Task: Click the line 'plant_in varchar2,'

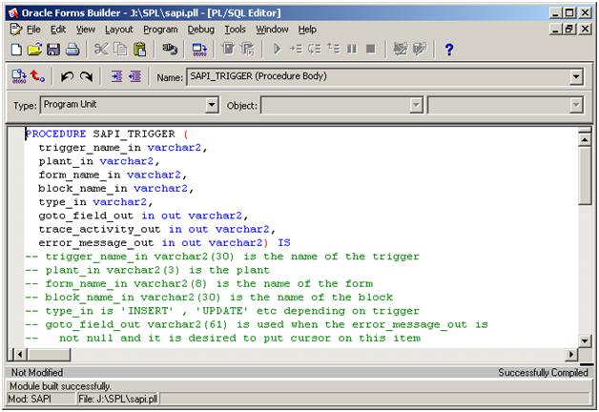Action: click(99, 161)
